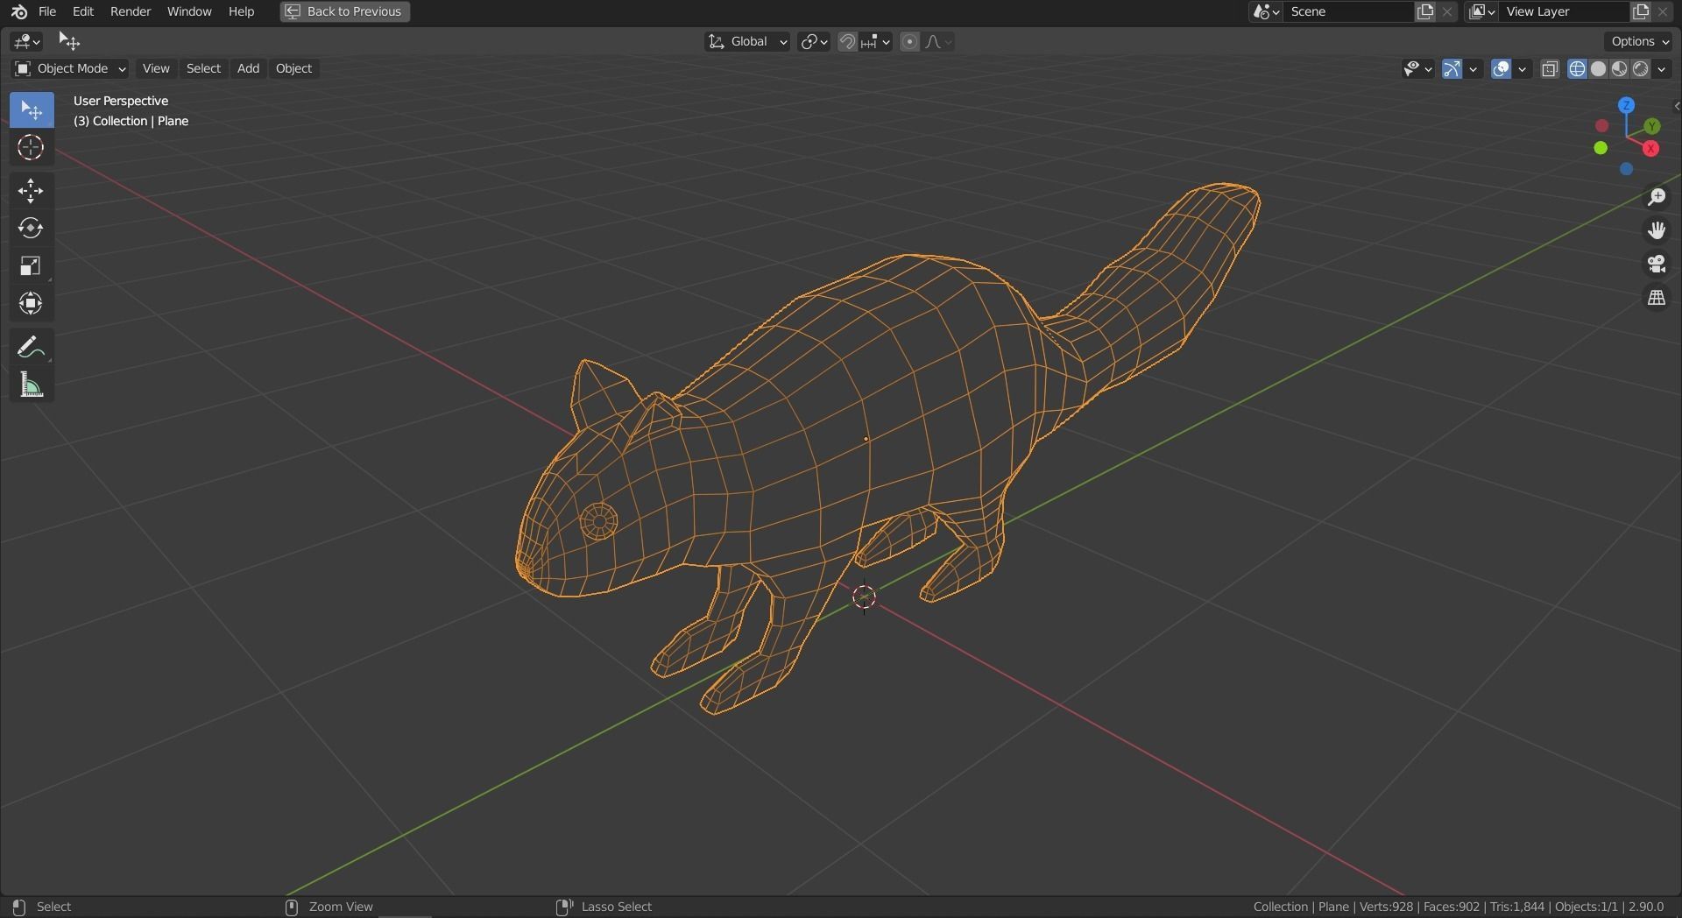Switch to rendered viewport shading

point(1640,68)
